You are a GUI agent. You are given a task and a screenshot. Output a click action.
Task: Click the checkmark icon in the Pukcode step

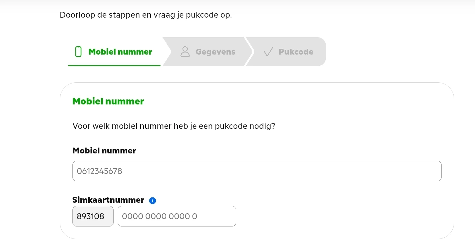268,52
